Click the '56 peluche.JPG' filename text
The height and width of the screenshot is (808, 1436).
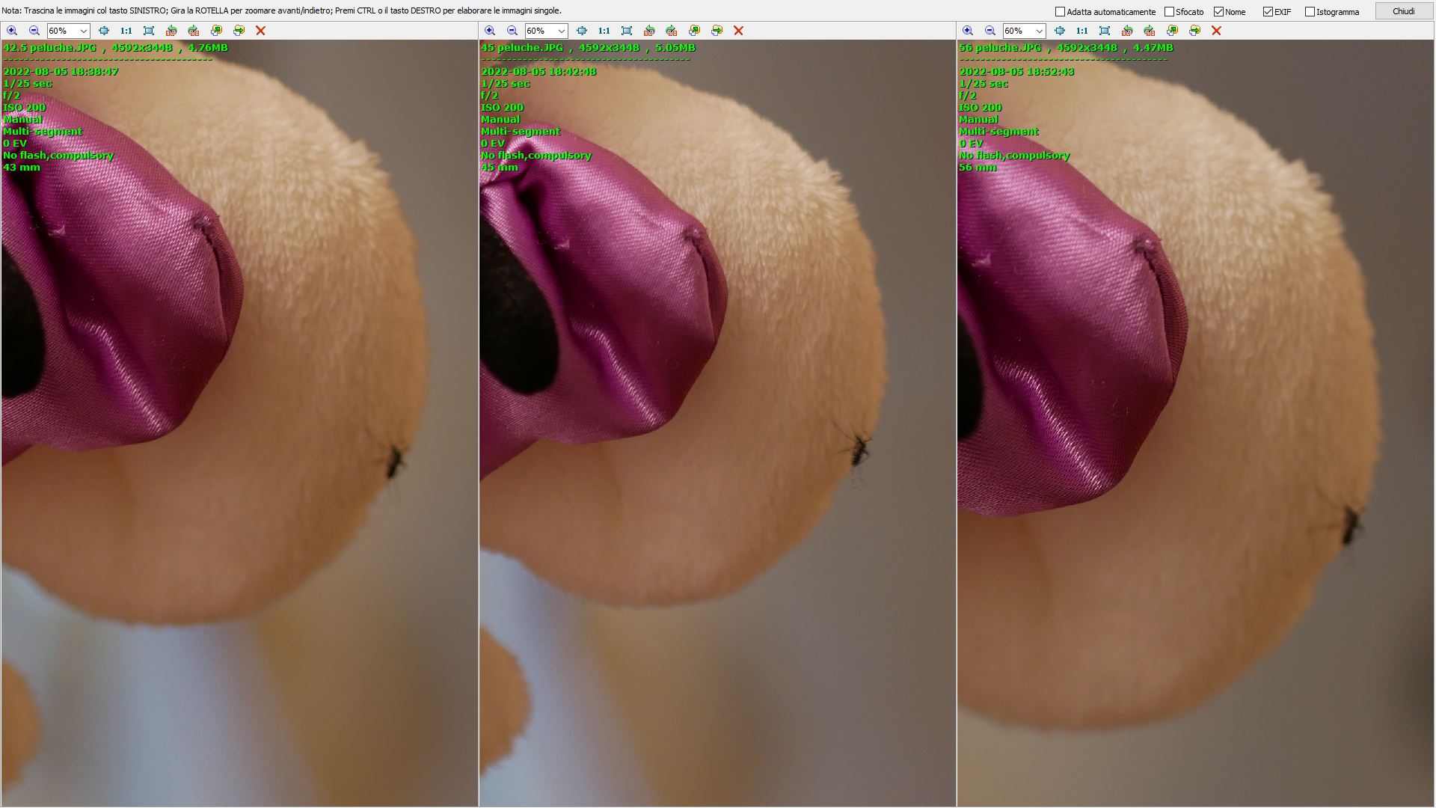point(1000,48)
